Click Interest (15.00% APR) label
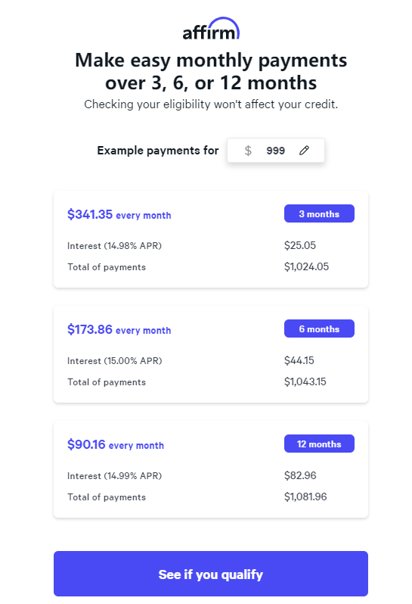The image size is (412, 604). pos(115,361)
